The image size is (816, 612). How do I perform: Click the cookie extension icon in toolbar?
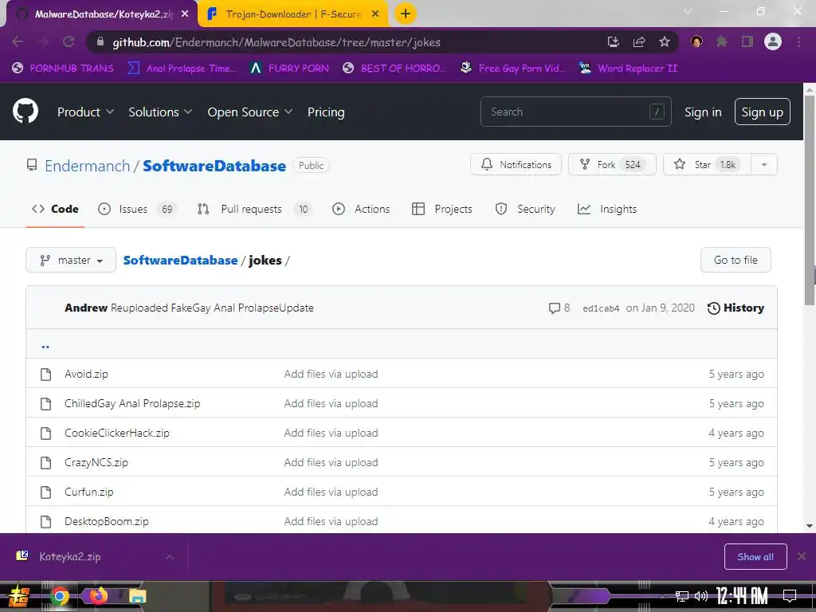(696, 41)
